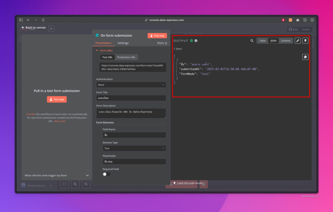Screen dimensions: 333x212
Task: Pin the output data with the pin icon
Action: click(305, 41)
